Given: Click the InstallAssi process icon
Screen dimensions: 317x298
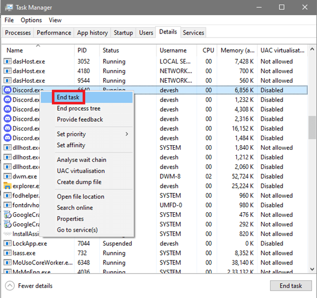Looking at the screenshot, I should tap(8, 234).
